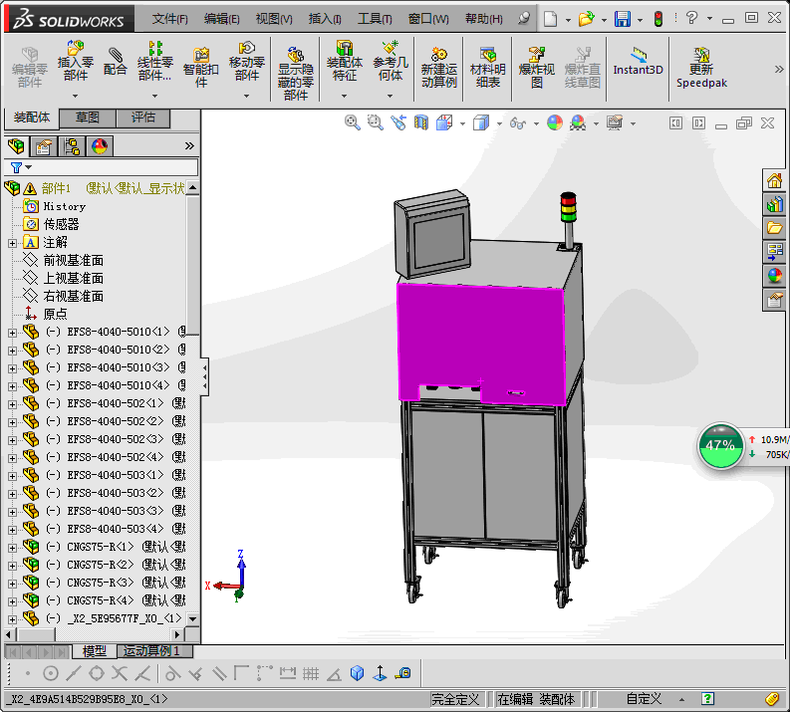Click the 自定义 units status bar entry

coord(644,699)
